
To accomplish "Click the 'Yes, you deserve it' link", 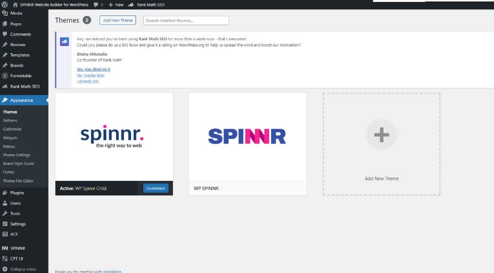I will (93, 69).
